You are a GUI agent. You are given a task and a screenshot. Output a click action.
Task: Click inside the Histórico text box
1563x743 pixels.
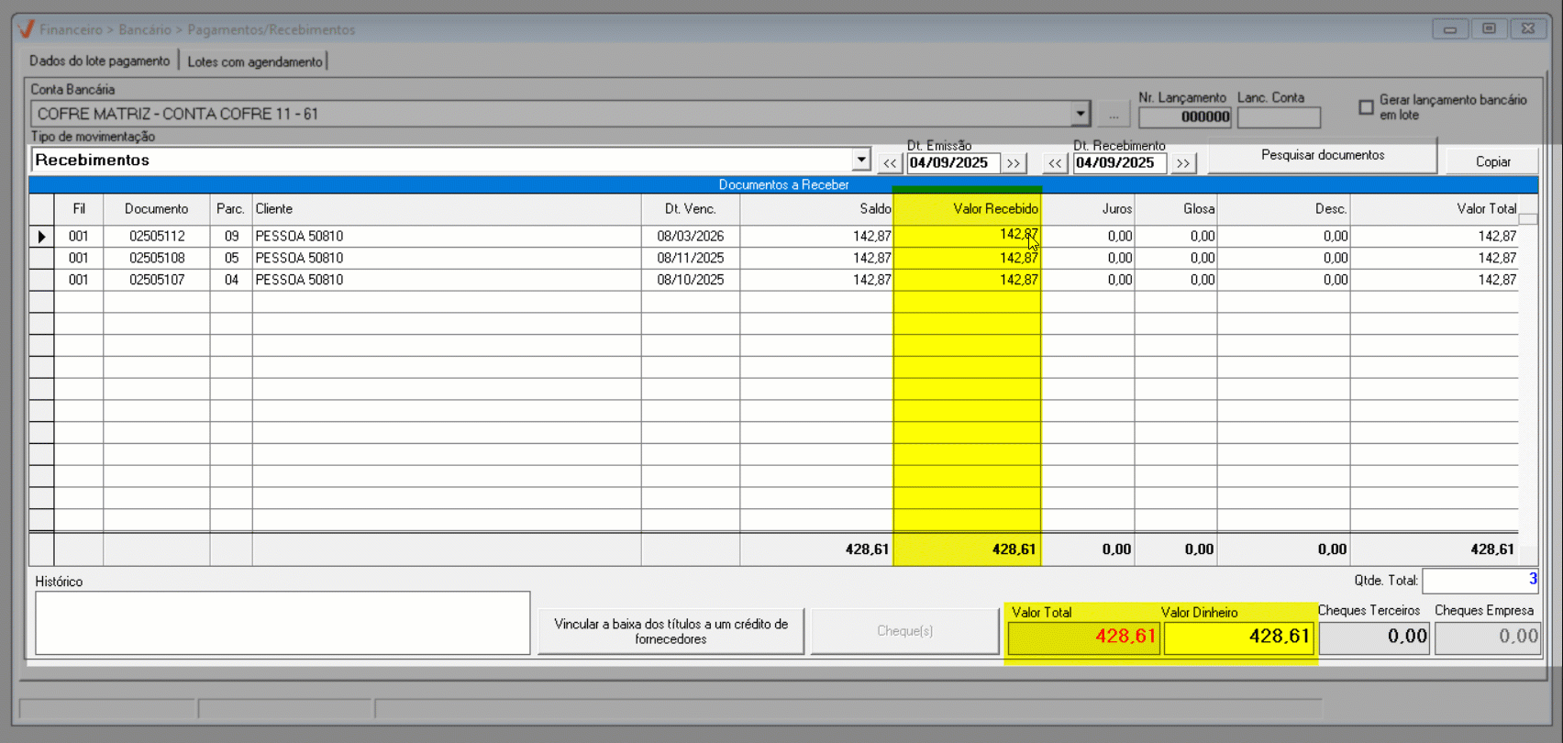[x=283, y=623]
